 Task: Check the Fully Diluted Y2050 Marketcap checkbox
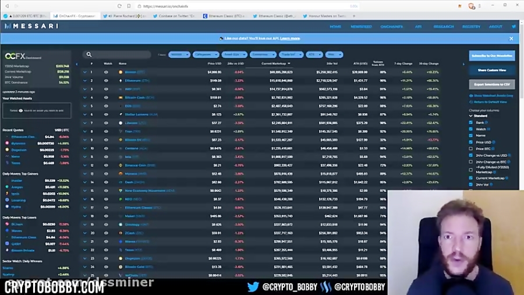click(470, 170)
